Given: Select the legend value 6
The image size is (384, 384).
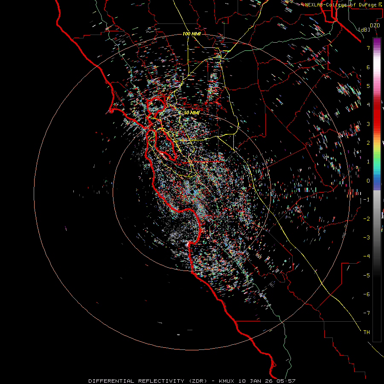Looking at the screenshot, I should (368, 67).
